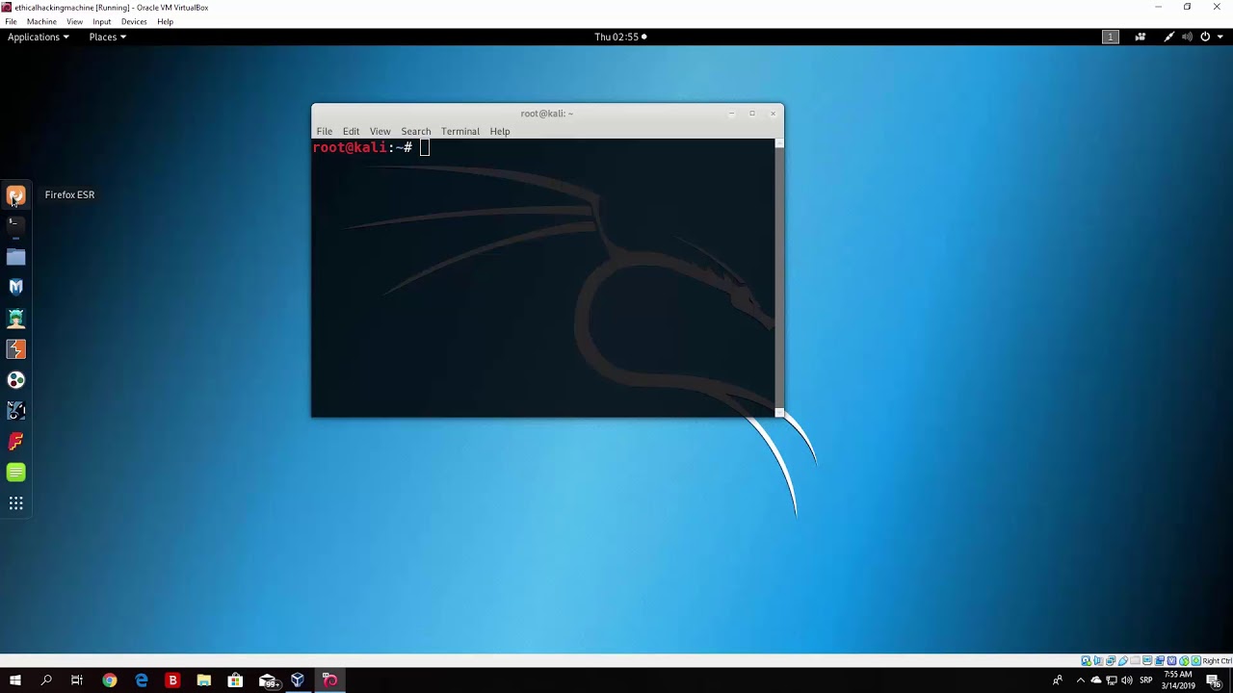The height and width of the screenshot is (693, 1233).
Task: Show hidden tray icons chevron
Action: [x=1080, y=680]
